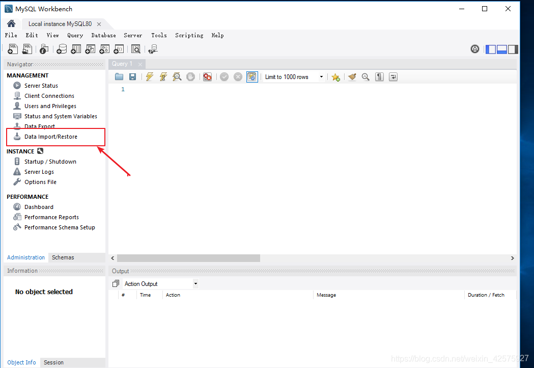
Task: Open the Scripting menu
Action: [x=189, y=35]
